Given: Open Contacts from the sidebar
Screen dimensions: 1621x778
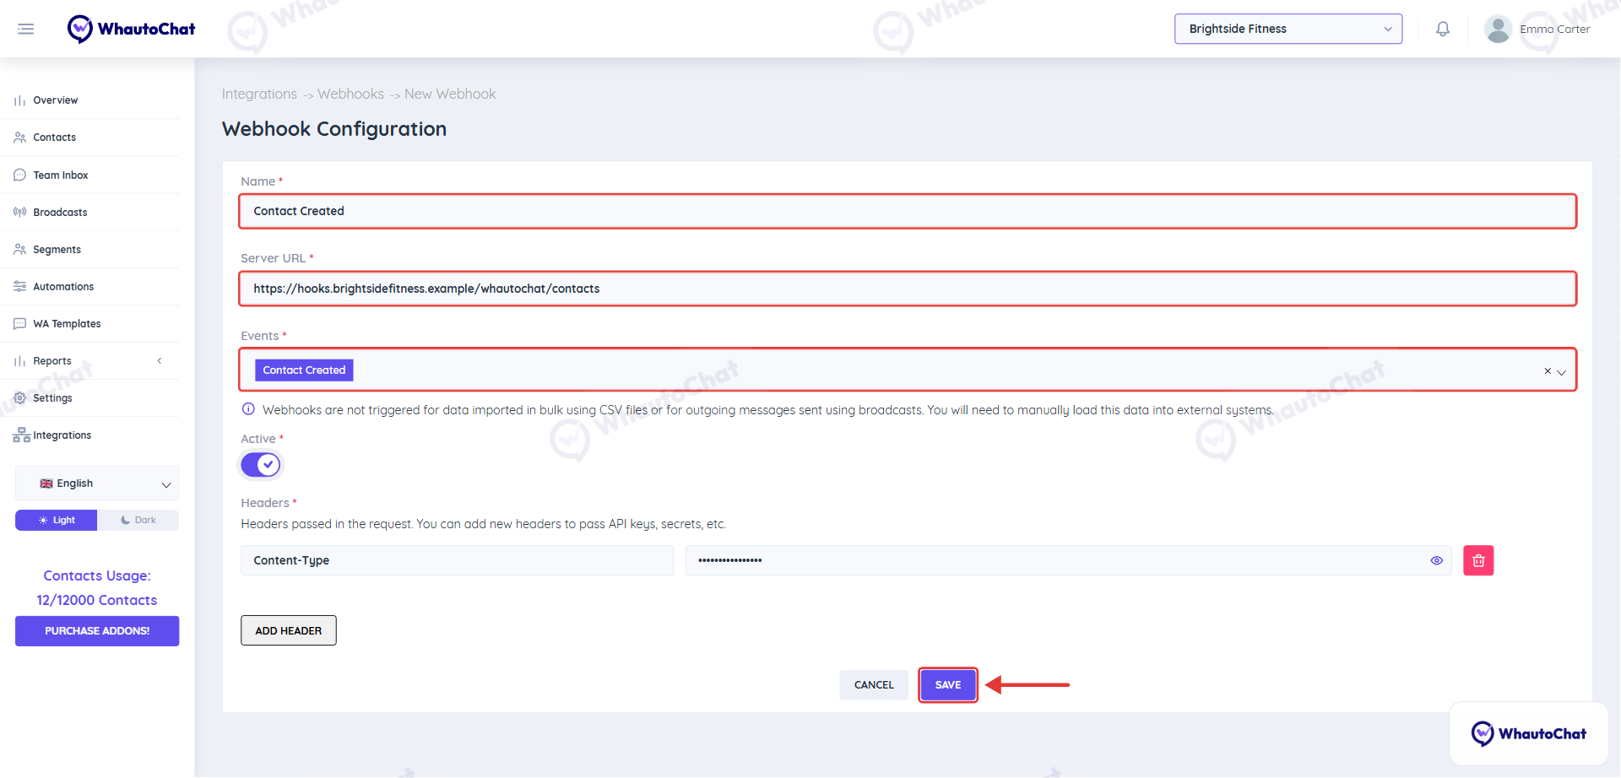Looking at the screenshot, I should point(54,138).
